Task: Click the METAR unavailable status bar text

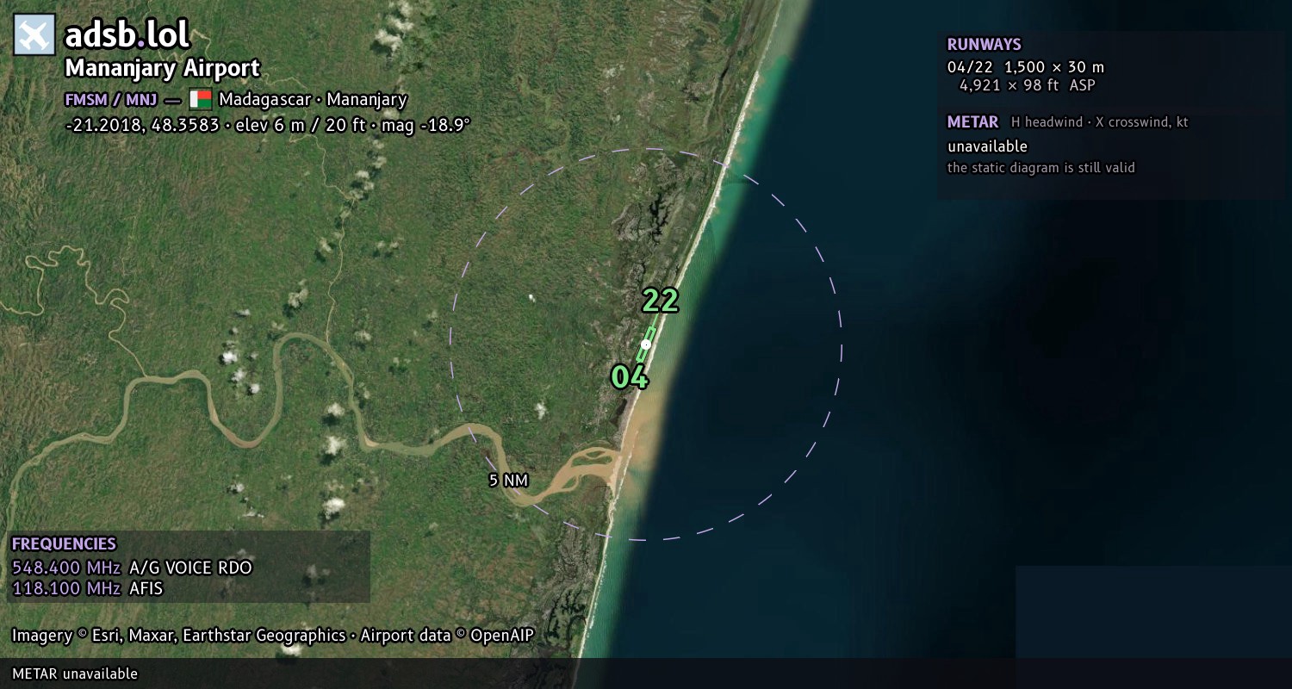Action: point(75,673)
